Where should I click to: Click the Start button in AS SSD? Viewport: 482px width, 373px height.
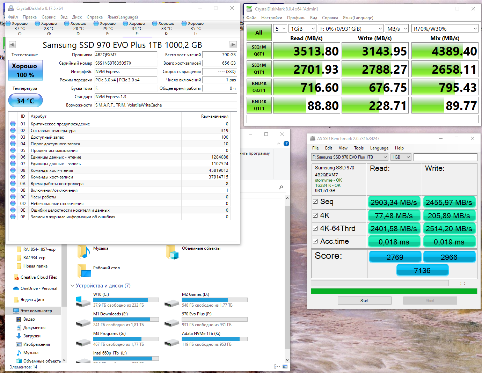pyautogui.click(x=364, y=301)
